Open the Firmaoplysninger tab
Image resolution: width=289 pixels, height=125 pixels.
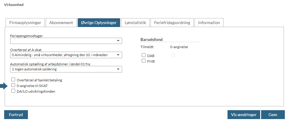pos(25,23)
